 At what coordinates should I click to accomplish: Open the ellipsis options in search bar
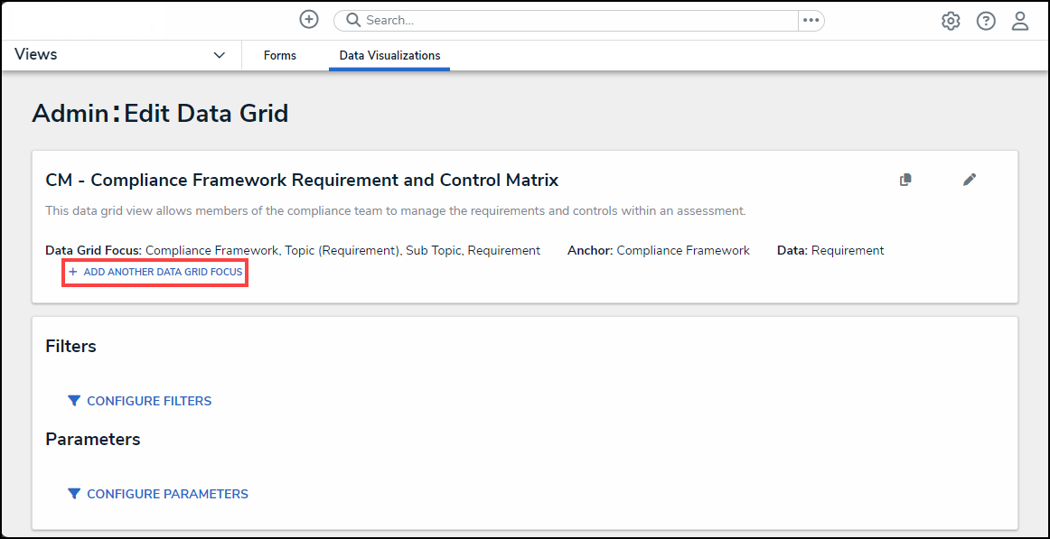(811, 21)
